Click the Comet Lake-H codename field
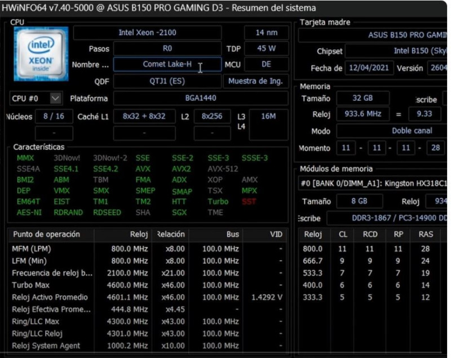Image resolution: width=451 pixels, height=358 pixels. tap(167, 64)
